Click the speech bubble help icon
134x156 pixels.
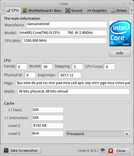[x=103, y=150]
